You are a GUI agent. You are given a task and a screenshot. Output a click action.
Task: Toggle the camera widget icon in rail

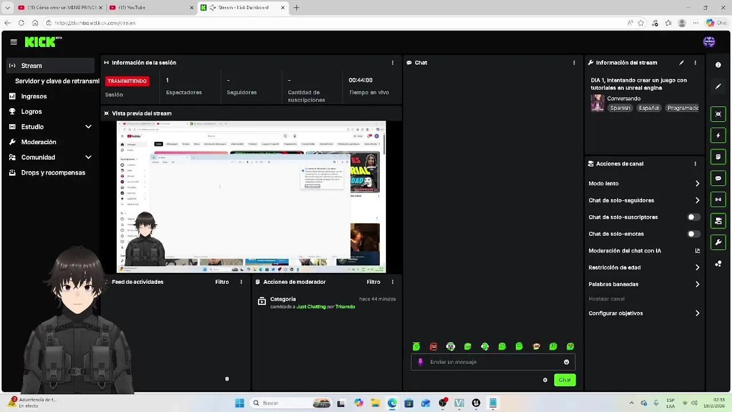click(x=718, y=221)
